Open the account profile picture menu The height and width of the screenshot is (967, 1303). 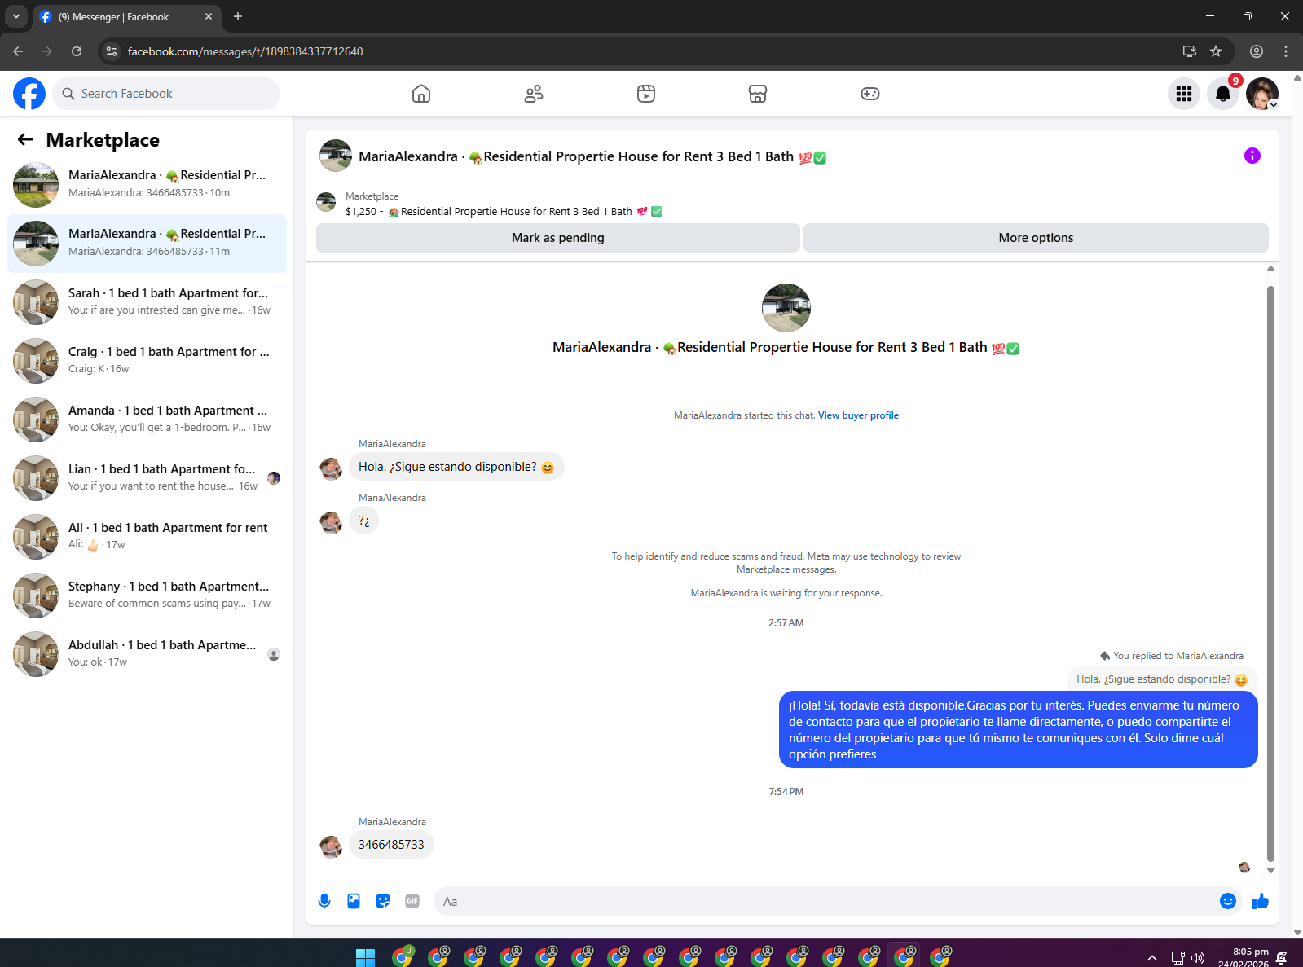[1262, 94]
